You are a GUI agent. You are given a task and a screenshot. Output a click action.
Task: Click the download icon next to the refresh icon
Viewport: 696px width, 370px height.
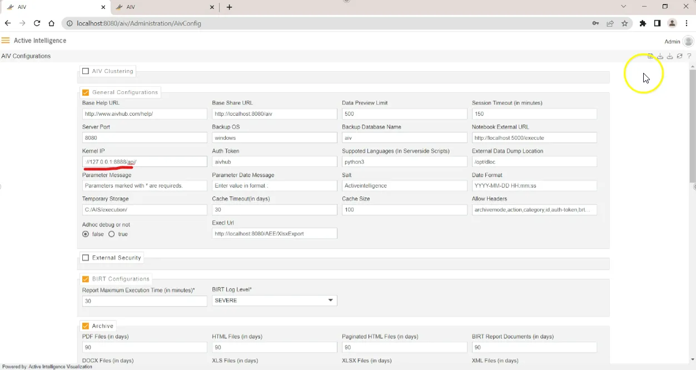click(670, 56)
